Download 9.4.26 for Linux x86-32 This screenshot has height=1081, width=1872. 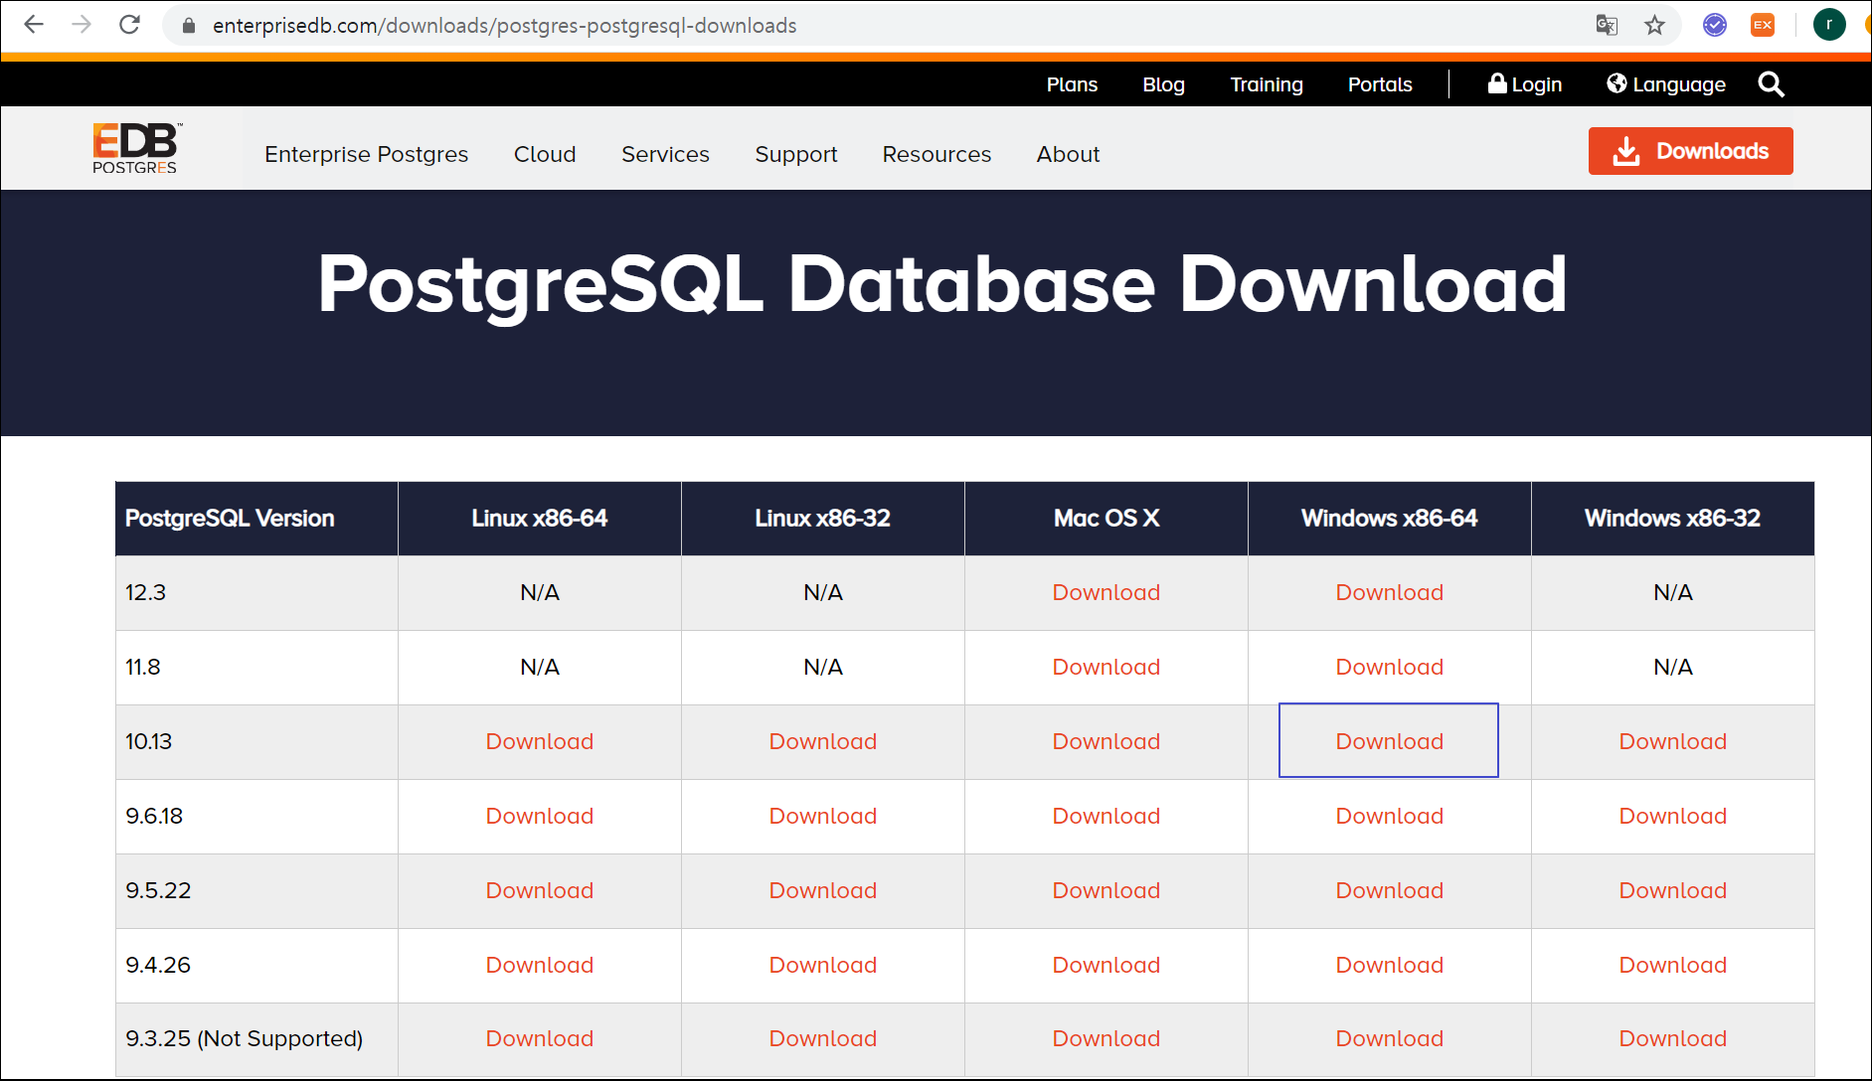pos(822,965)
